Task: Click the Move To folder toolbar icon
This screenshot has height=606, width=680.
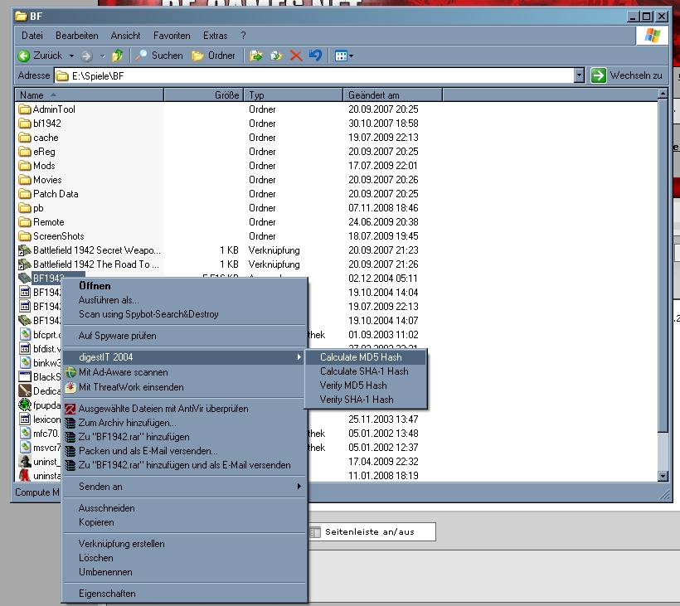Action: click(256, 56)
